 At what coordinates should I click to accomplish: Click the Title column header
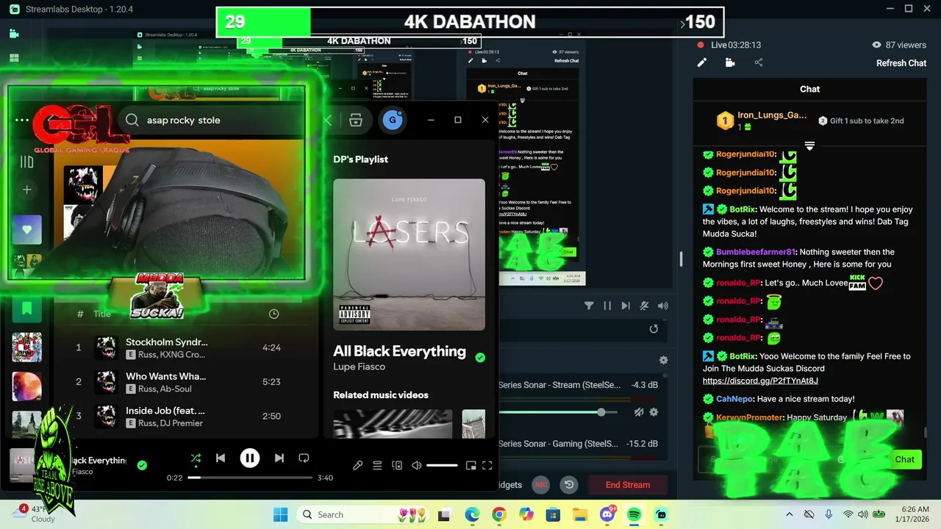pyautogui.click(x=102, y=314)
